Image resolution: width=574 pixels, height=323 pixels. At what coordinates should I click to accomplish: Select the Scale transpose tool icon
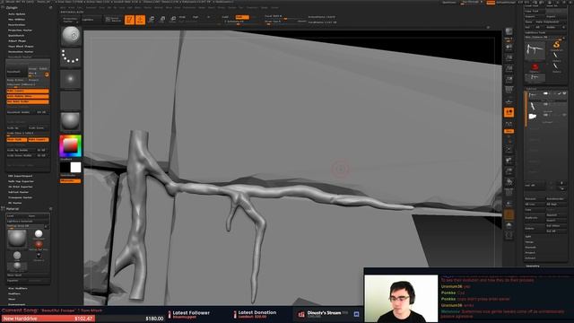[x=162, y=20]
